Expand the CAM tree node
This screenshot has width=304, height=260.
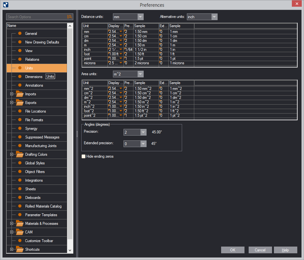pos(12,232)
